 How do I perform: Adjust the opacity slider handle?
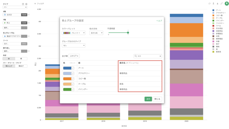click(x=128, y=33)
